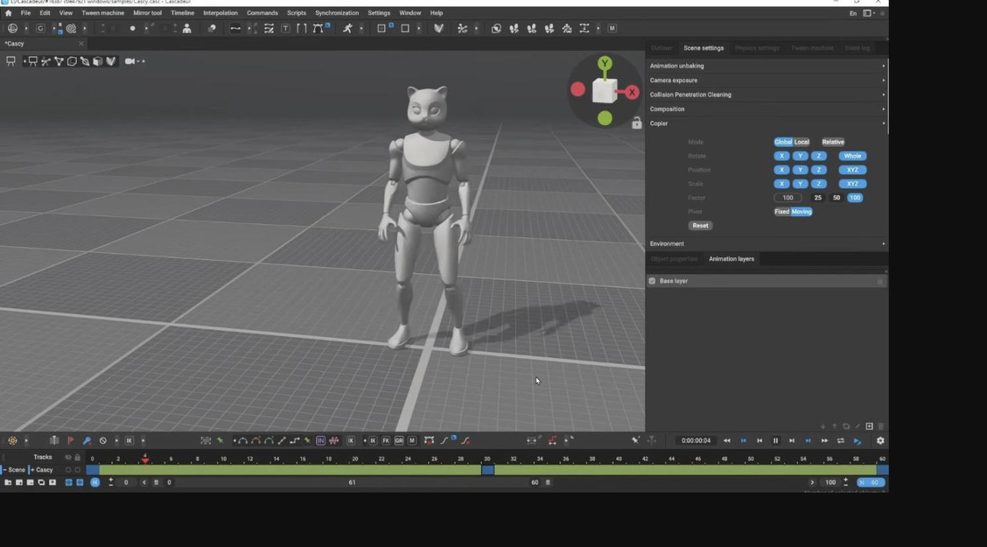Click the Factor input field showing 100

[788, 198]
